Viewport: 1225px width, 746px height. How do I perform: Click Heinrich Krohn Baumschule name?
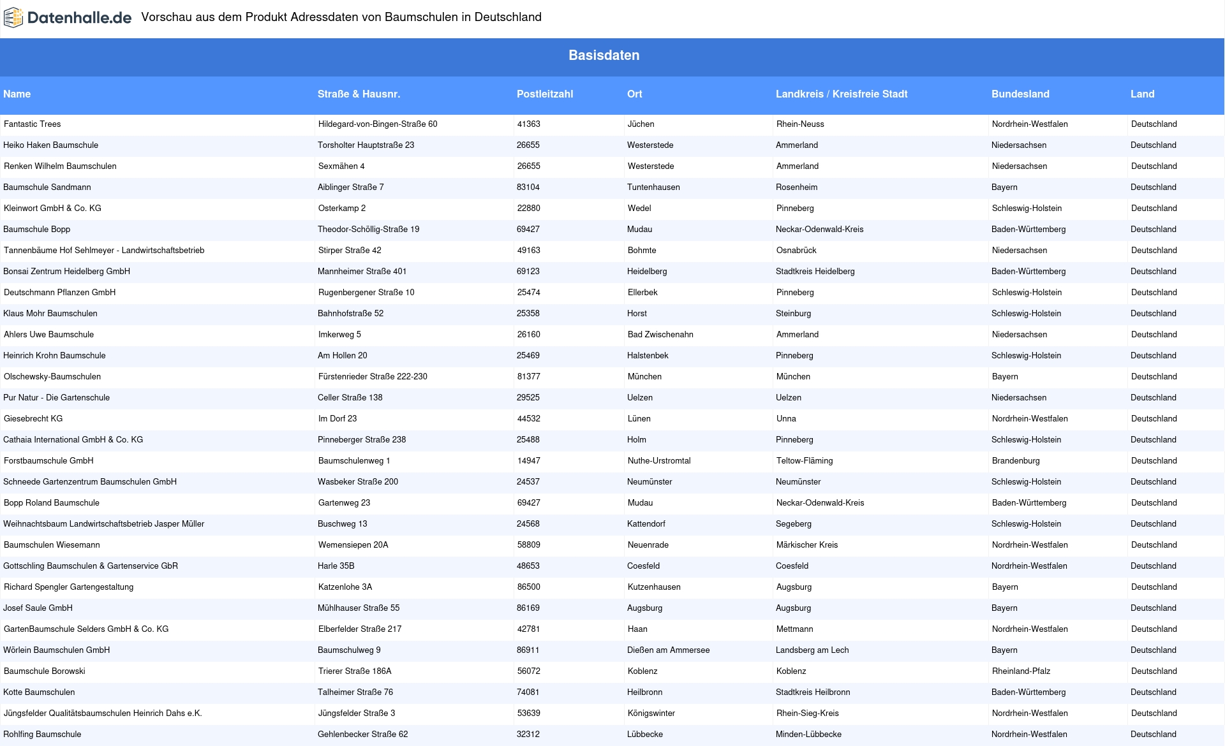pyautogui.click(x=55, y=356)
